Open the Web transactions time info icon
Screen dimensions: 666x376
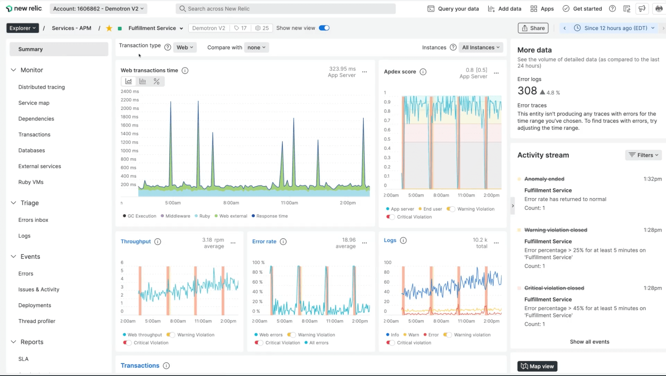point(185,70)
